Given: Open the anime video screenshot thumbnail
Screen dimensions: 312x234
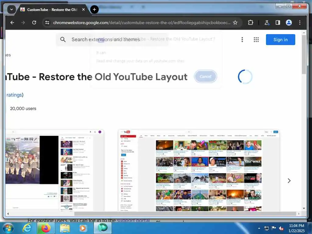Looking at the screenshot, I should (x=55, y=170).
